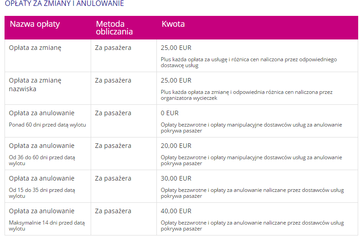This screenshot has width=360, height=240.
Task: Click 'Za pasażera' in the first row
Action: tap(113, 48)
